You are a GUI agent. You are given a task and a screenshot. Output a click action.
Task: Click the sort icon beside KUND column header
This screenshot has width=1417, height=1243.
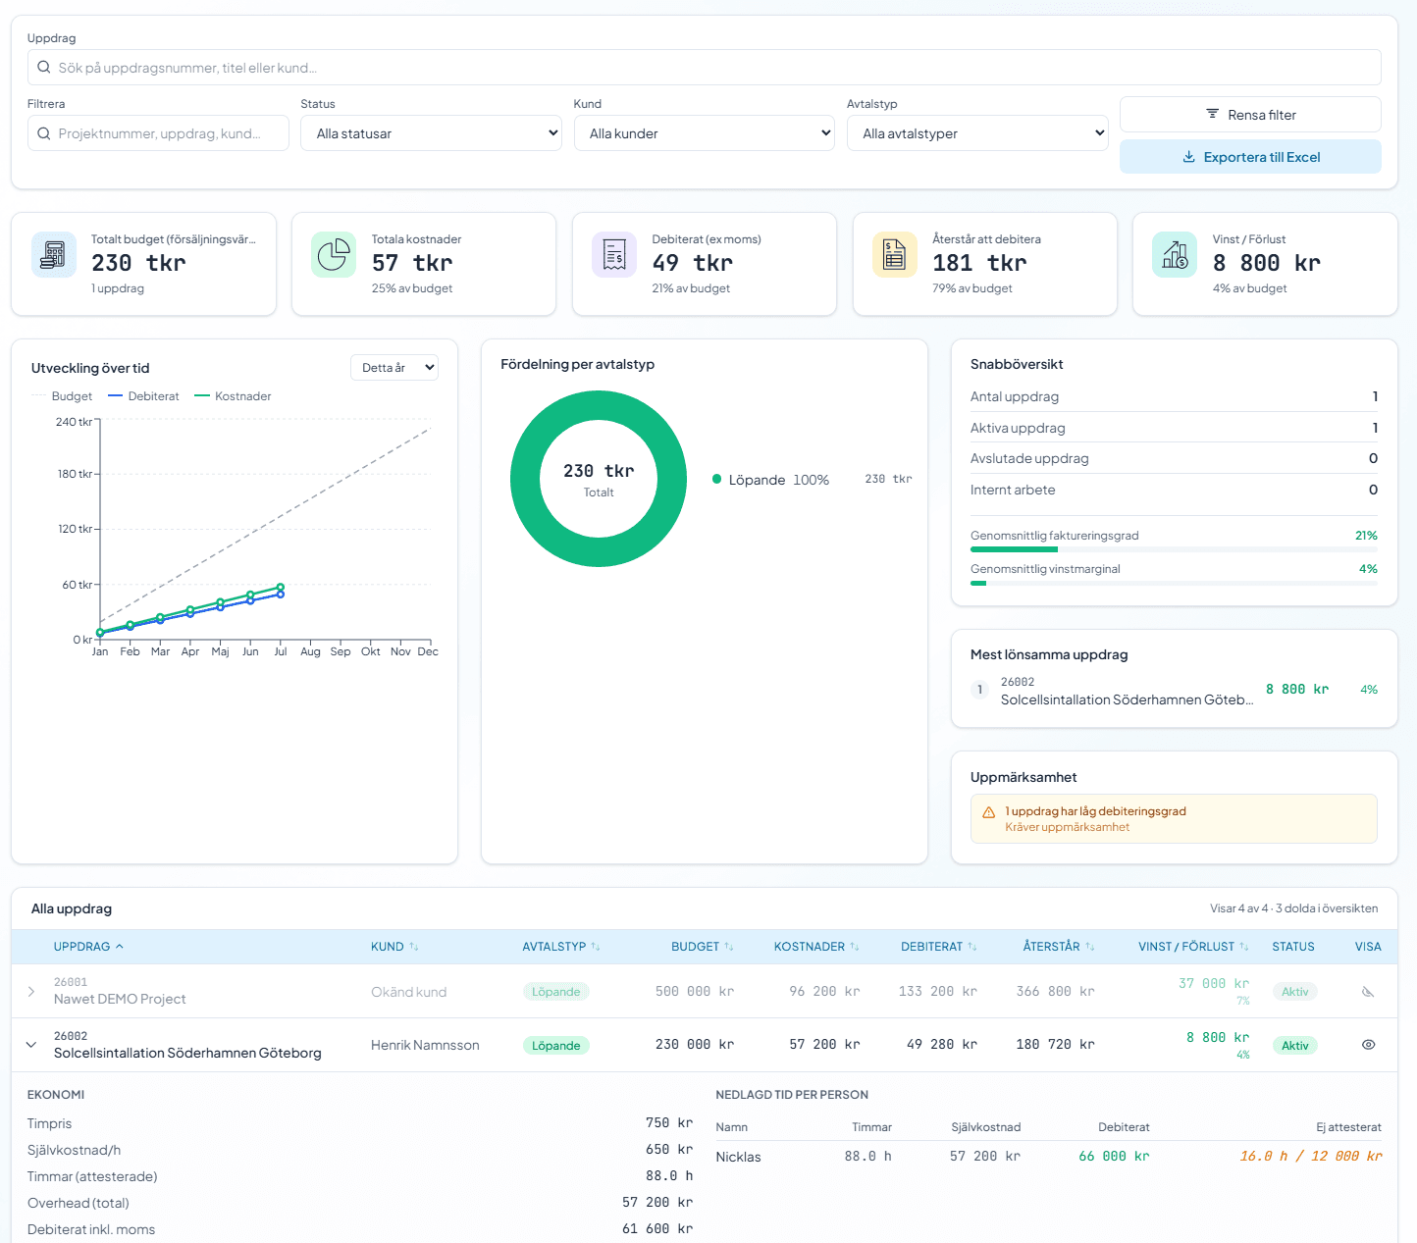(x=414, y=947)
